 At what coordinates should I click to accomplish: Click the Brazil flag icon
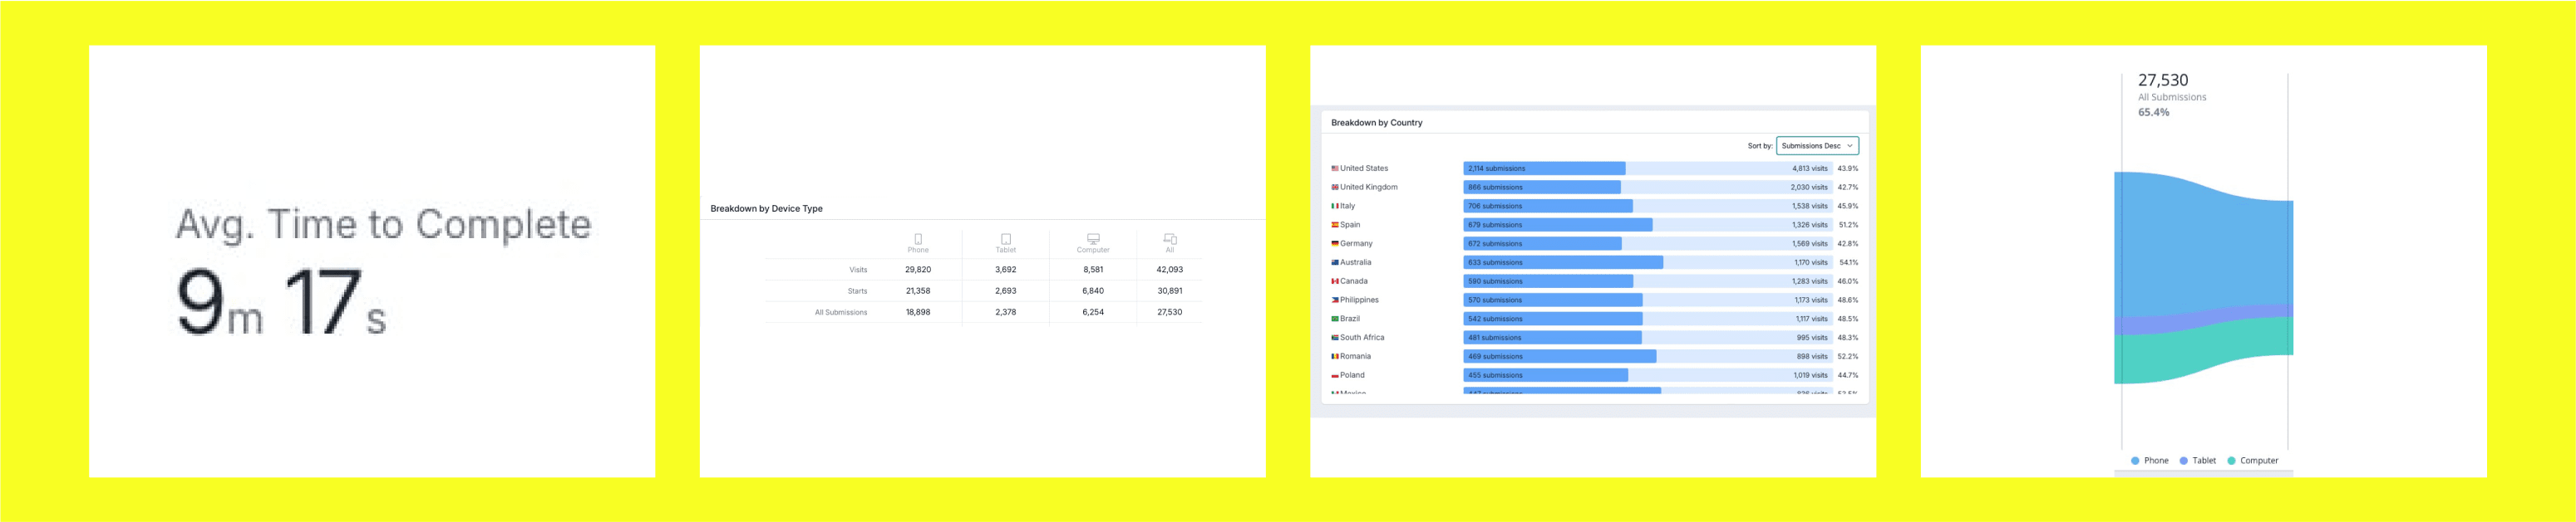(x=1334, y=319)
